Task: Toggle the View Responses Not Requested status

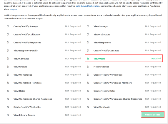Action: [153, 43]
